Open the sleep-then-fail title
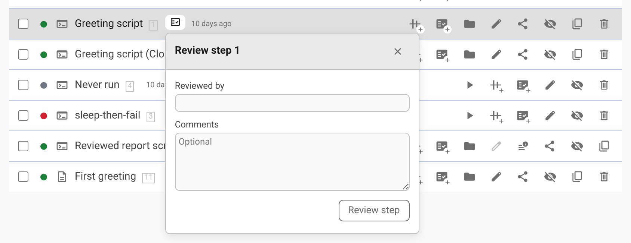Screen dimensions: 631x243 [108, 115]
